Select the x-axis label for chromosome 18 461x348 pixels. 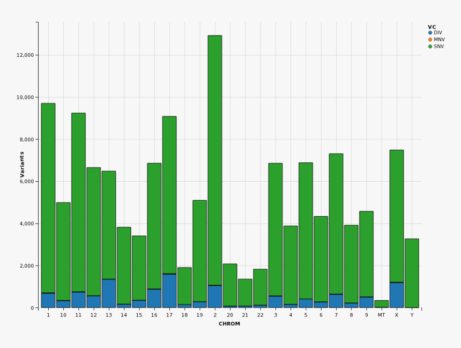[184, 315]
